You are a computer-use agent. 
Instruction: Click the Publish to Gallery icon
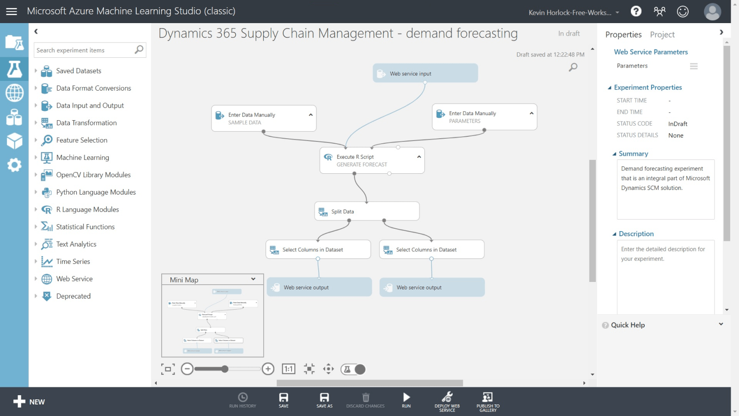coord(488,401)
